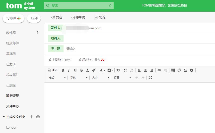Viewport: 215px width, 133px height.
Task: Click the copy formatting brush icon
Action: coord(94,70)
